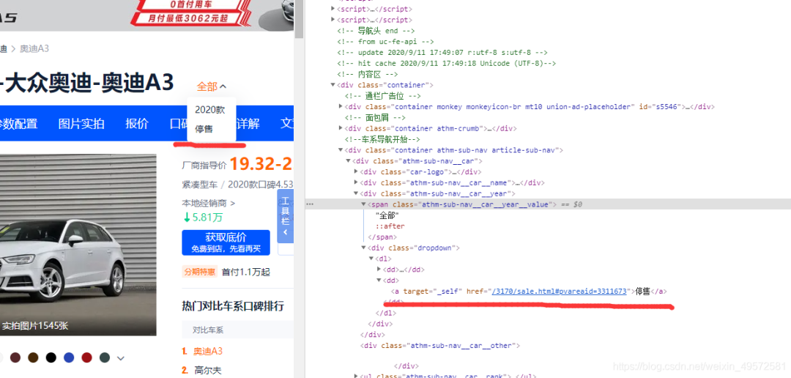Viewport: 791px width, 378px height.
Task: Click the 首付1.1万起 text
Action: [x=245, y=272]
